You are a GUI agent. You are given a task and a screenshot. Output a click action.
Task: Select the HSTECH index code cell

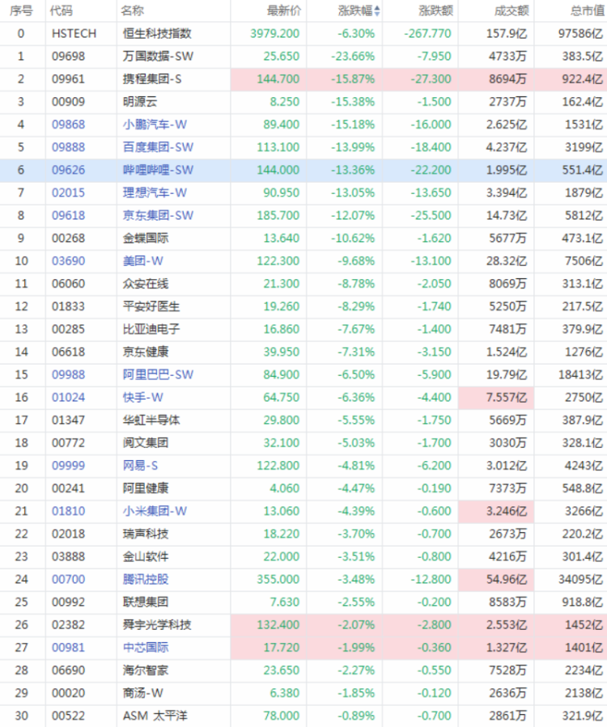74,33
